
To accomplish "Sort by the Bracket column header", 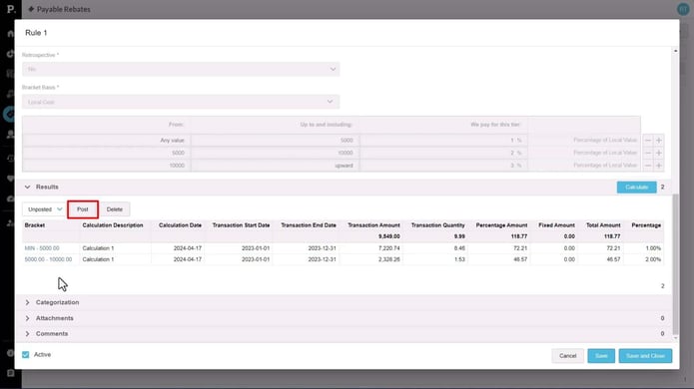I will tap(35, 225).
